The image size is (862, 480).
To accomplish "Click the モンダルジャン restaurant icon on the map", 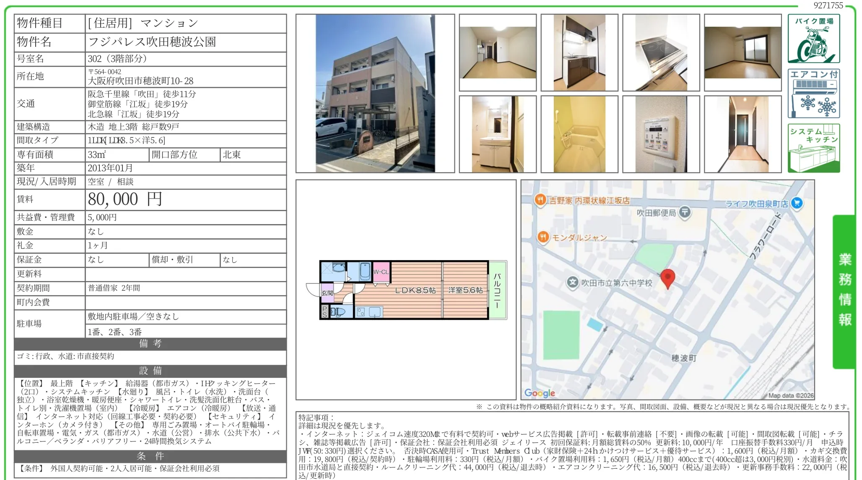I will pos(544,238).
